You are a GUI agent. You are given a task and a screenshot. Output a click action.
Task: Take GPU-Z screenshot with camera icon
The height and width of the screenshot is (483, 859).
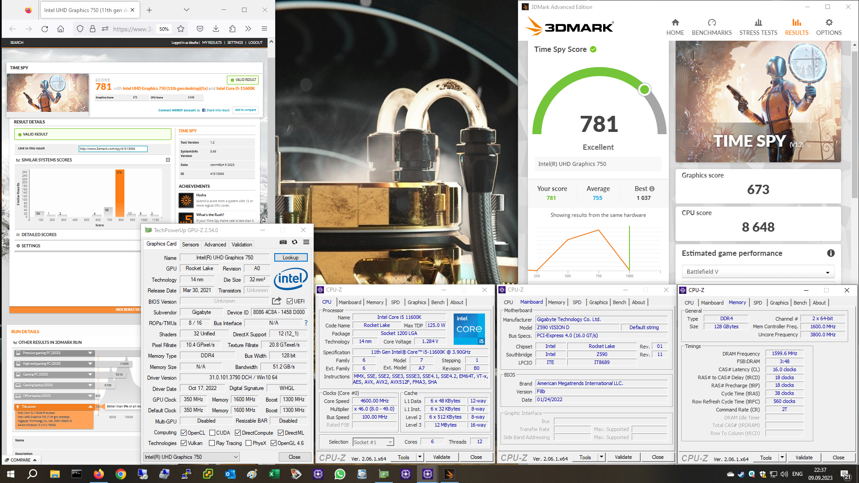click(283, 242)
